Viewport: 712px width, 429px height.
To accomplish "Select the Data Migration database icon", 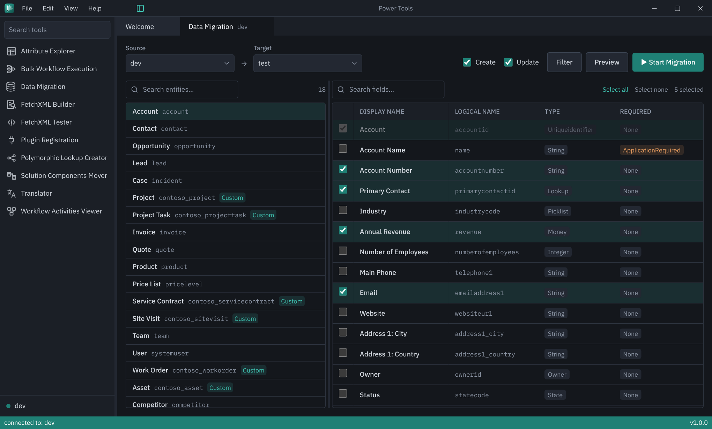I will point(11,87).
